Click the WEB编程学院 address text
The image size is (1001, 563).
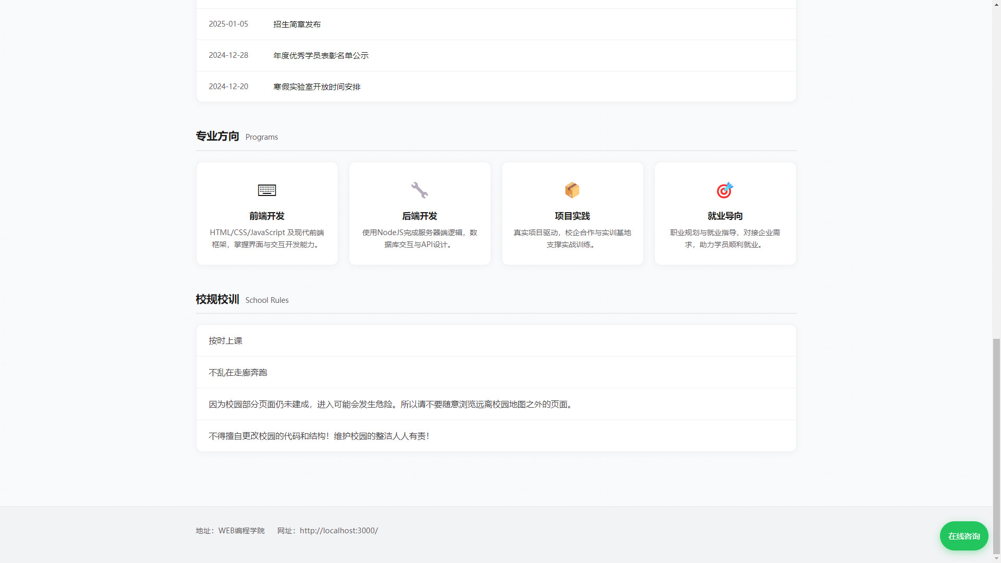[241, 530]
